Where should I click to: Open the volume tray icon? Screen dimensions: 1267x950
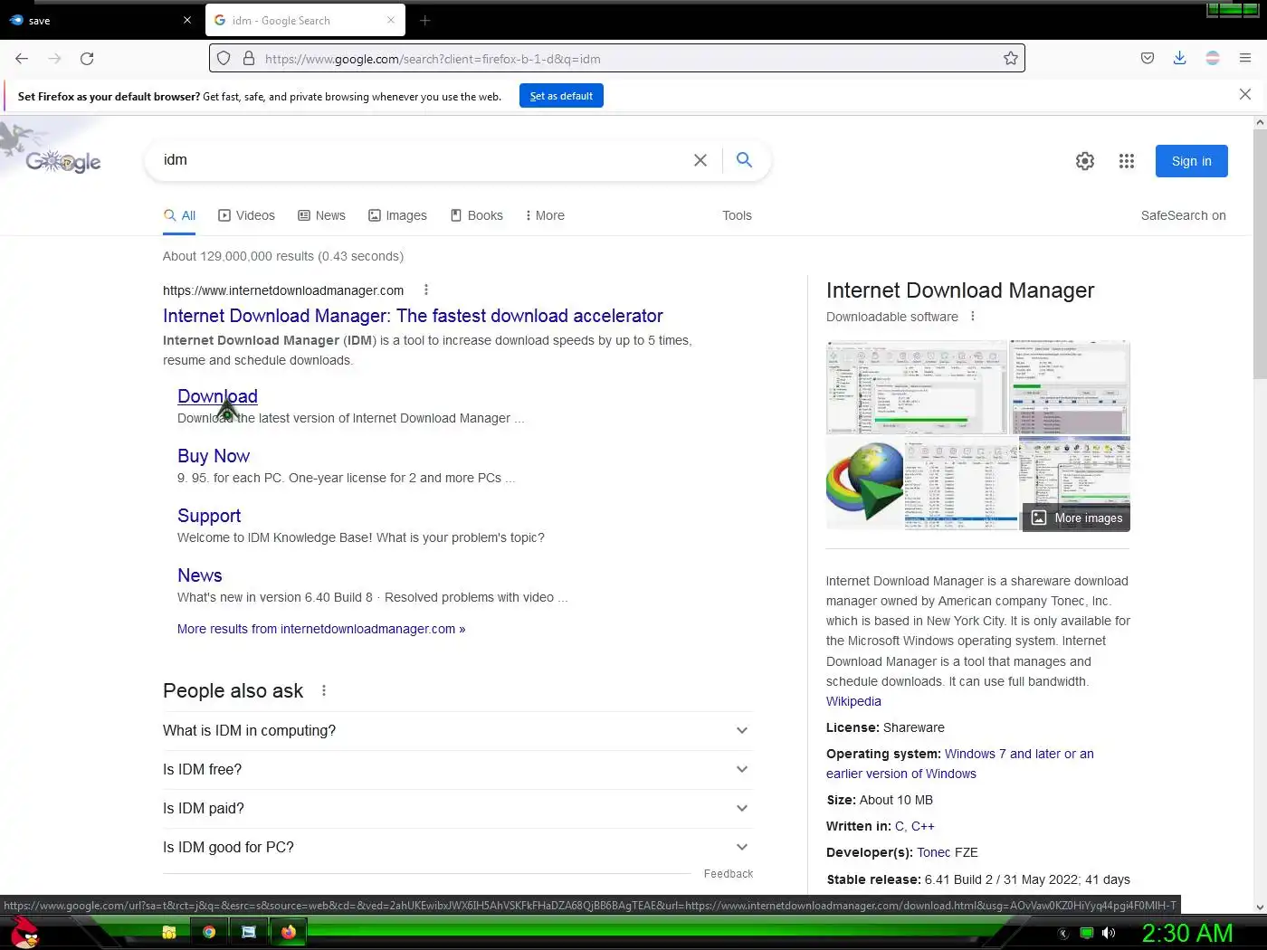1110,933
